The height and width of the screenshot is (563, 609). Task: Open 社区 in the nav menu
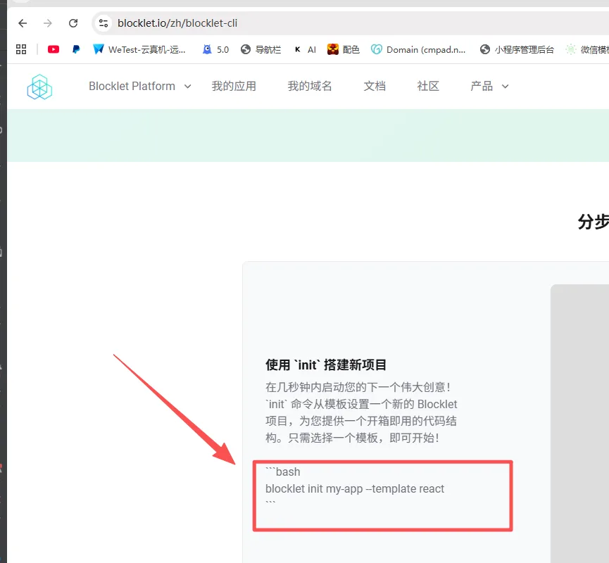(428, 86)
